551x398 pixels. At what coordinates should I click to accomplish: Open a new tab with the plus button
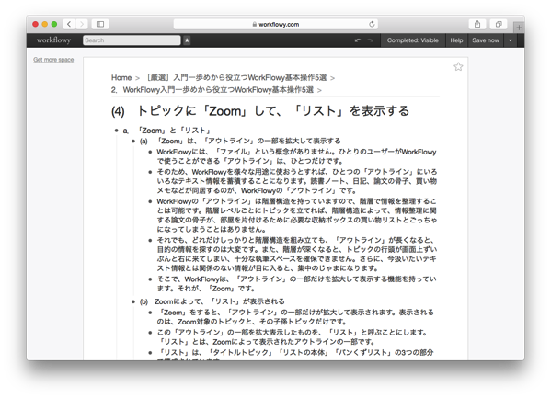point(519,28)
